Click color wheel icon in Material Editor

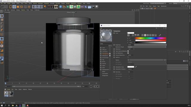(133, 35)
